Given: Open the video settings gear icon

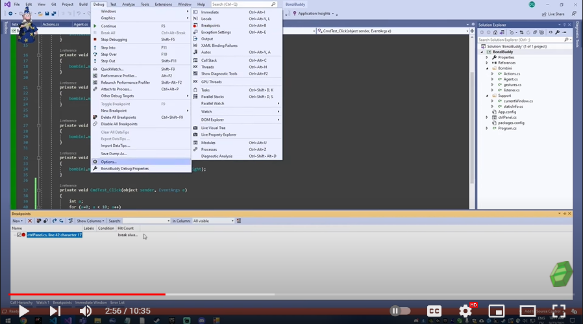Looking at the screenshot, I should [465, 311].
